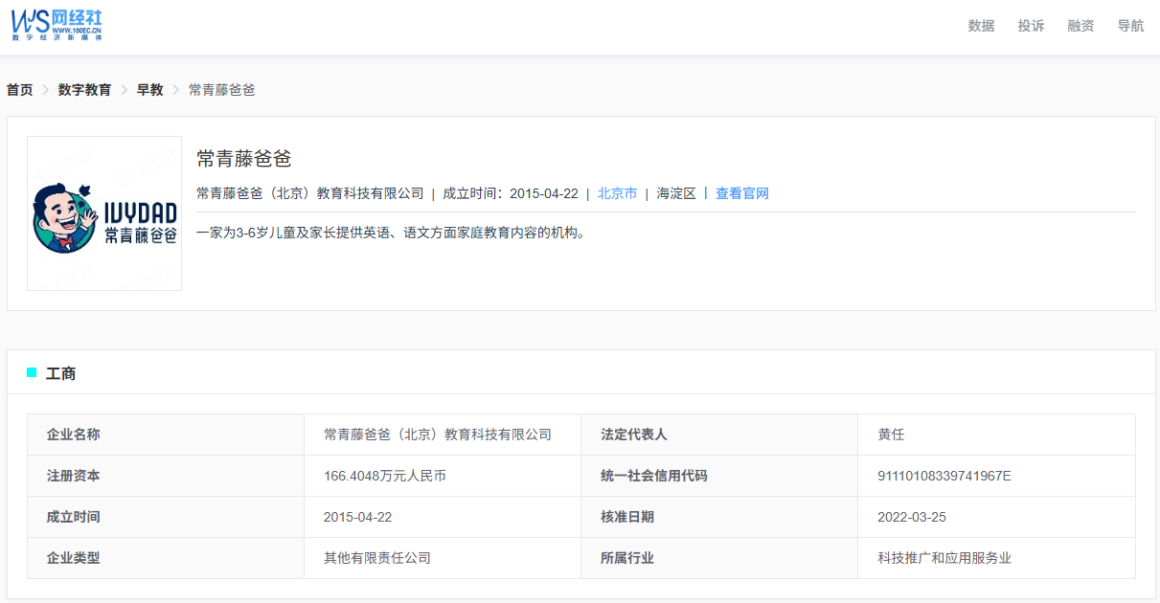Select the 企业名称 table label
Image resolution: width=1160 pixels, height=603 pixels.
pos(73,435)
